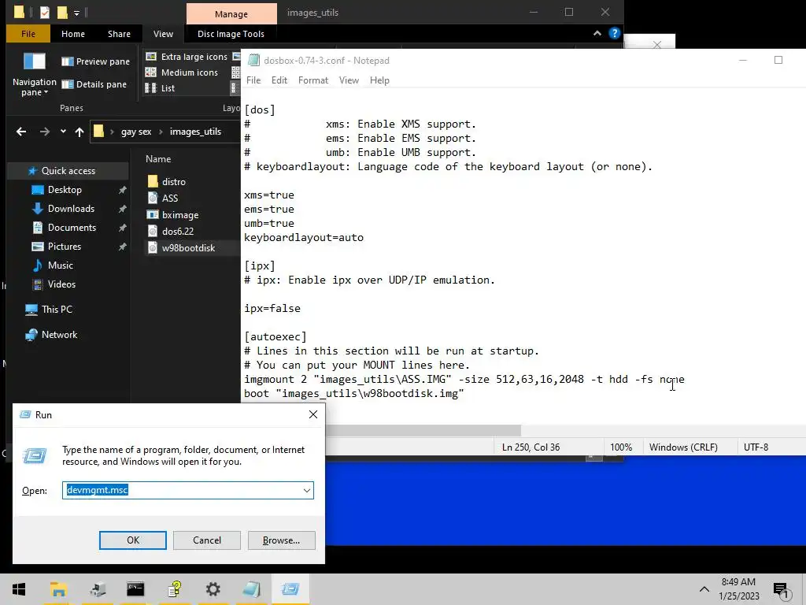
Task: Open Notepad Edit menu
Action: [279, 80]
